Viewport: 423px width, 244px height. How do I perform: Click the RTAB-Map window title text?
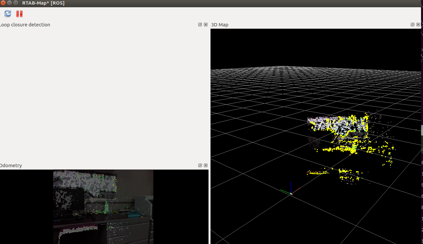click(x=43, y=3)
